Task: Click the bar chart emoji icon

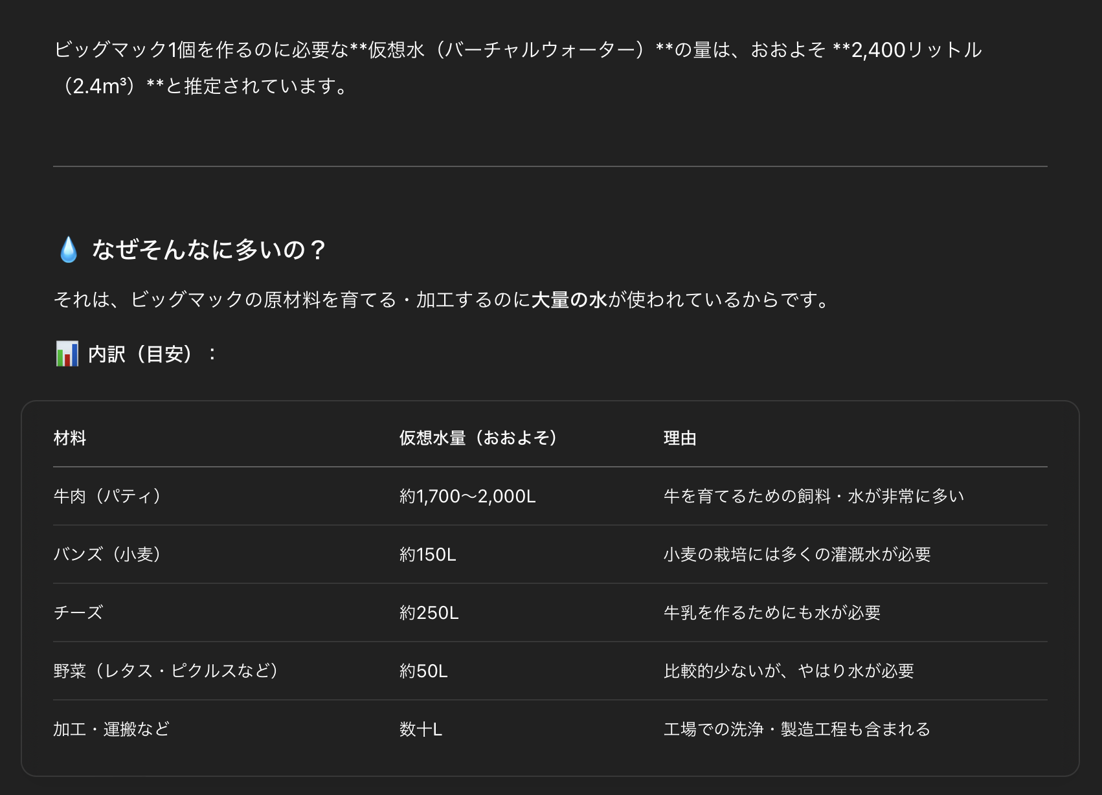Action: pyautogui.click(x=67, y=354)
